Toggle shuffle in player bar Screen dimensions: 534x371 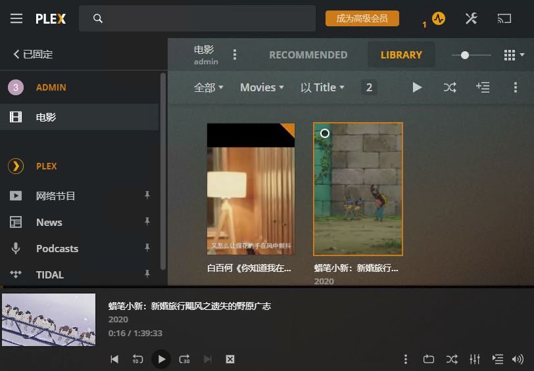point(452,359)
